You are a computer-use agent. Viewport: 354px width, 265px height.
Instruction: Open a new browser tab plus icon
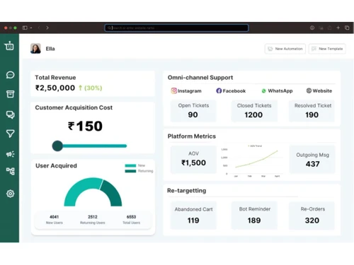pos(338,28)
